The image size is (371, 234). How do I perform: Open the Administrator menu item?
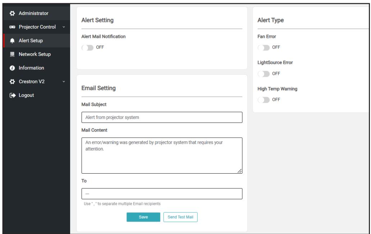pos(37,14)
